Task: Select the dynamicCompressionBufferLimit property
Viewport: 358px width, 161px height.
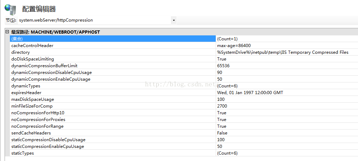Action: [x=44, y=66]
